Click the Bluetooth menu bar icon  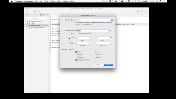click(132, 1)
